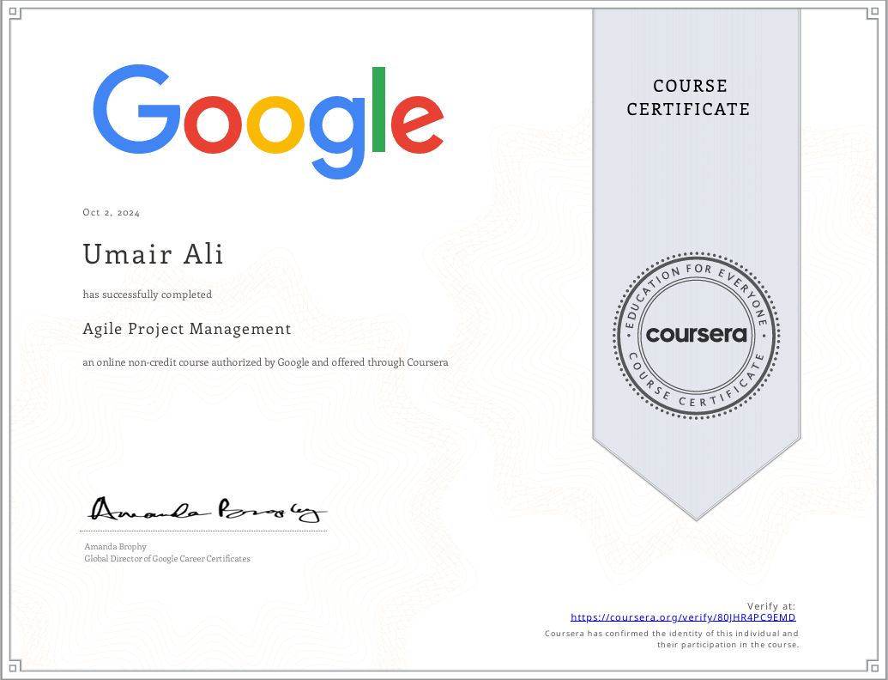
Task: Click the "COURSE CERTIFICATE" heading
Action: (x=689, y=98)
